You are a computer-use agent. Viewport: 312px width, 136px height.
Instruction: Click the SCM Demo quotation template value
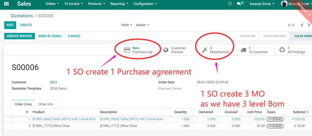(59, 89)
